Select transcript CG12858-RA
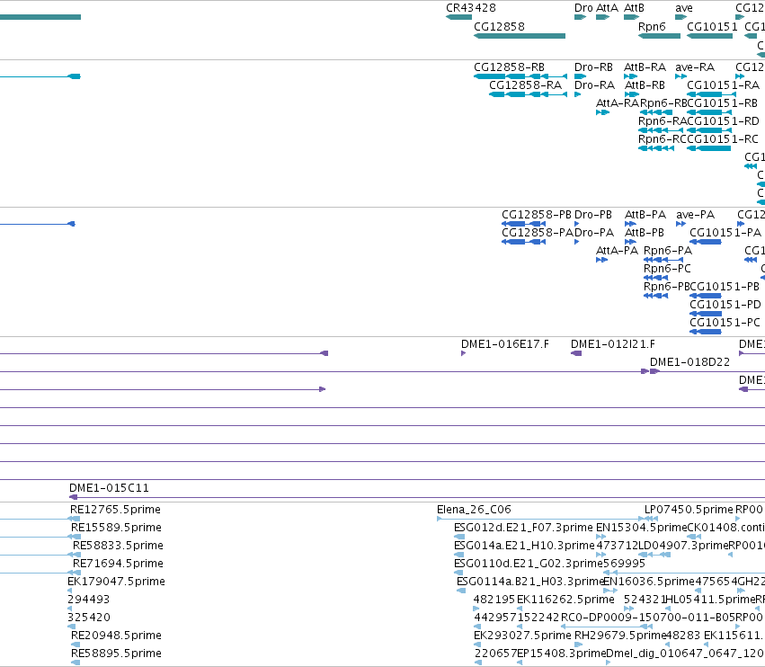The width and height of the screenshot is (765, 667). tap(526, 85)
